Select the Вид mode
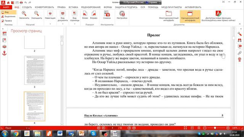This screenshot has width=244, height=137. click(x=8, y=12)
